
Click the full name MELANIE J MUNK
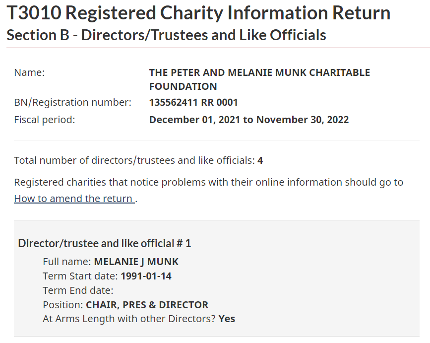tap(136, 262)
